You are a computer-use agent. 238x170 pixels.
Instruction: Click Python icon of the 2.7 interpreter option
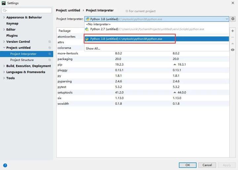87,29
